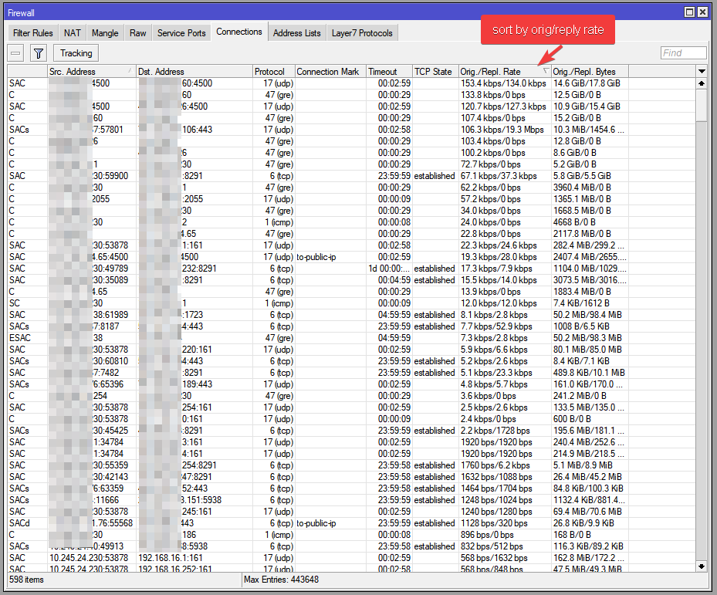Viewport: 717px width, 595px height.
Task: Sort by the Timeout column header
Action: 390,72
